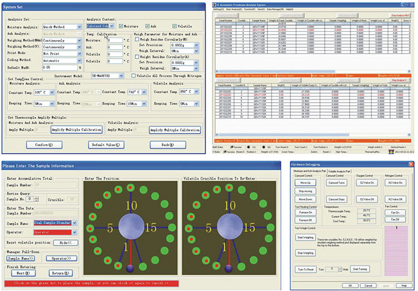Open the Start Analysis(E) menu
418x291 pixels.
click(234, 9)
